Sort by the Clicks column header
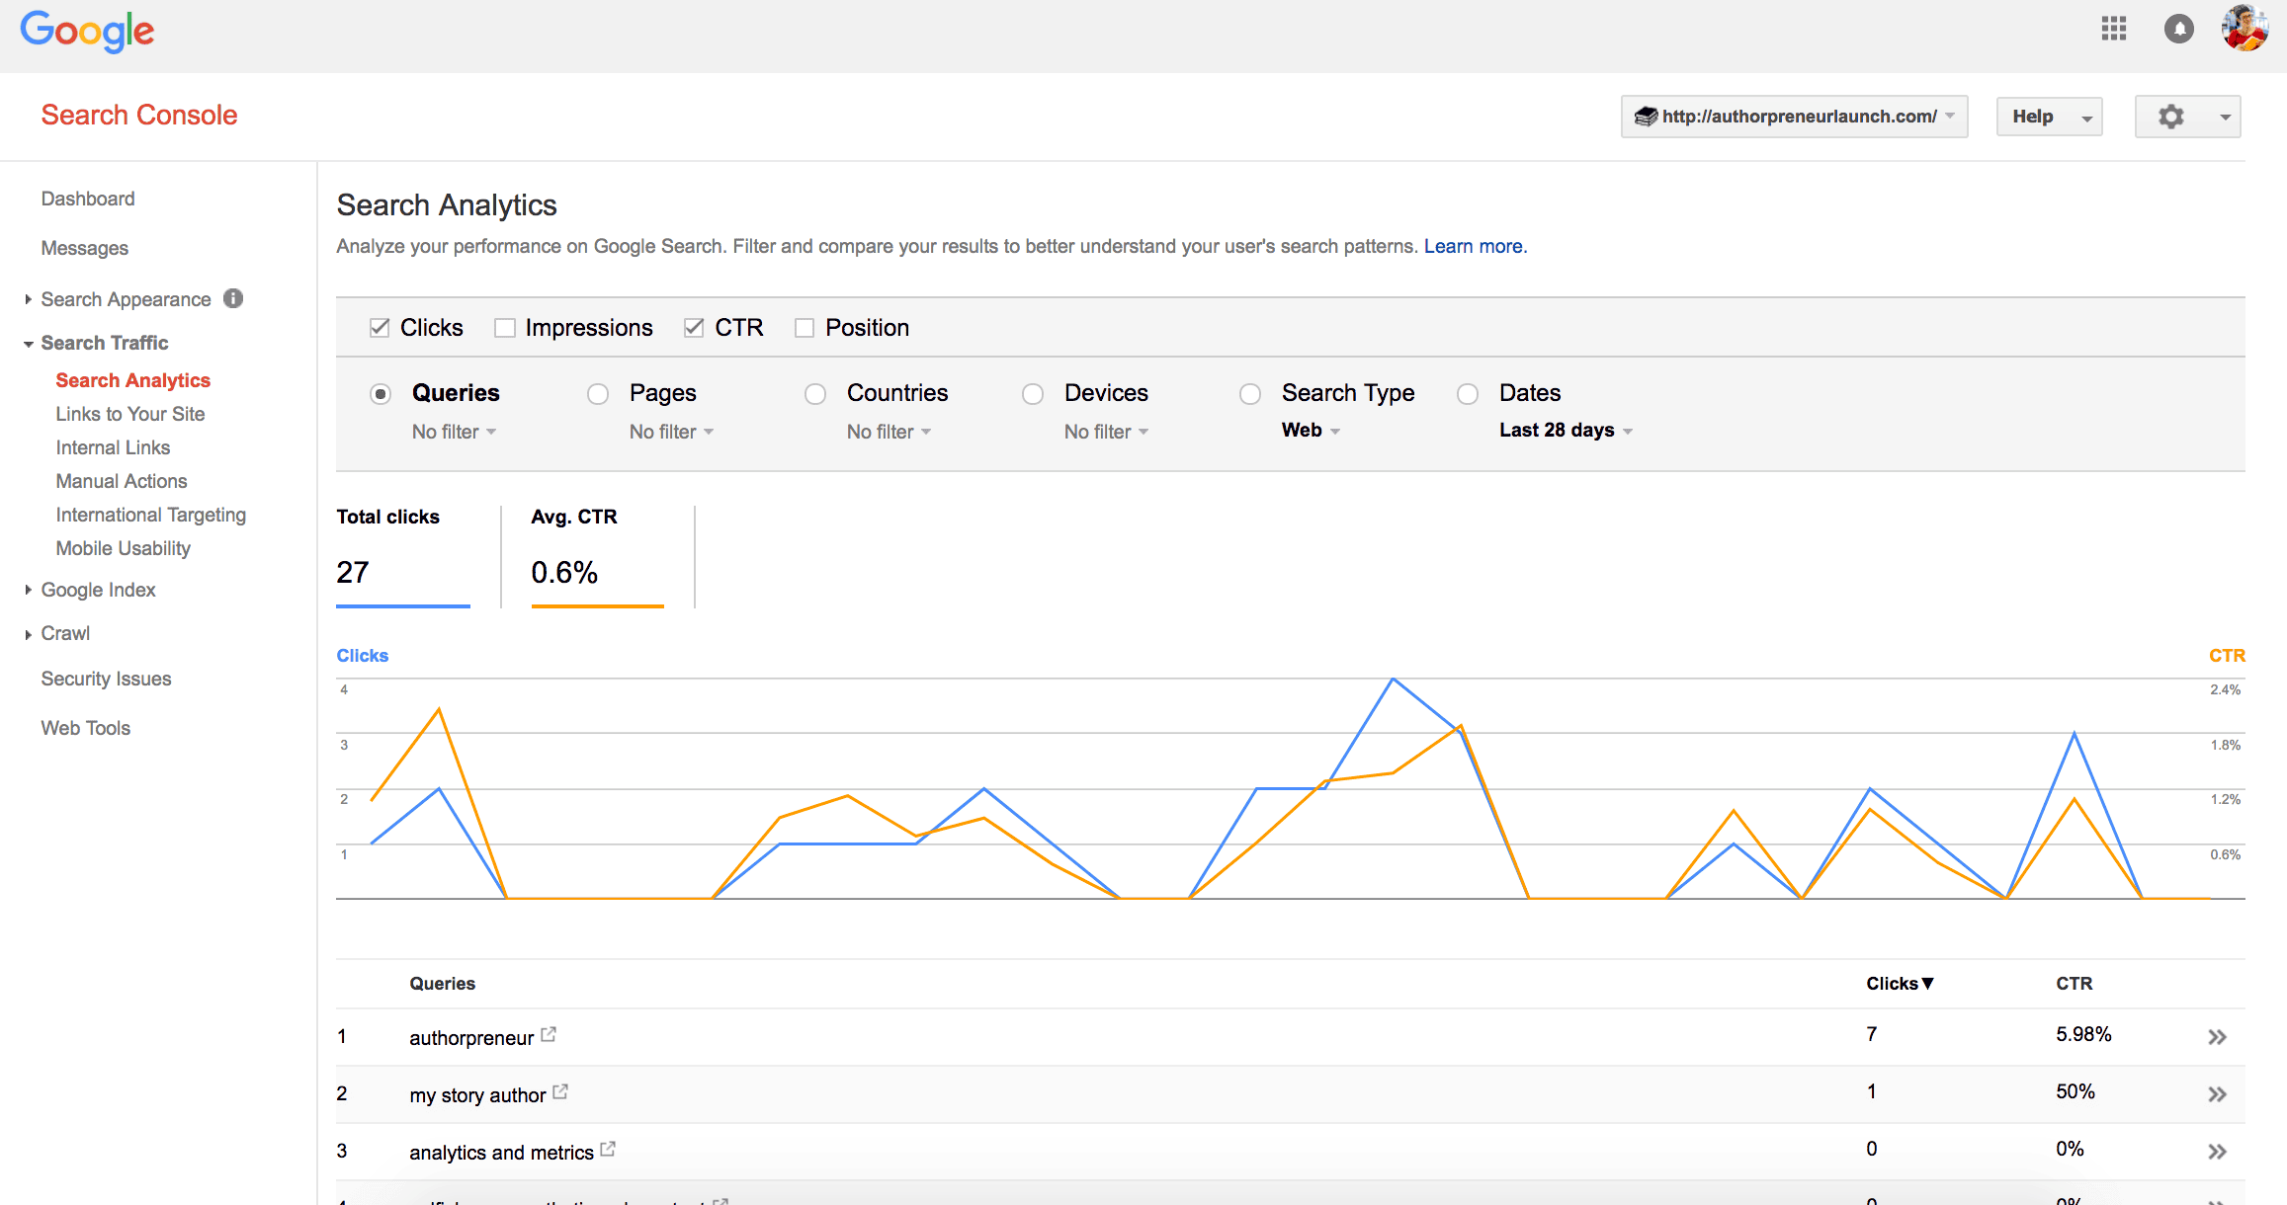2287x1205 pixels. click(x=1900, y=983)
